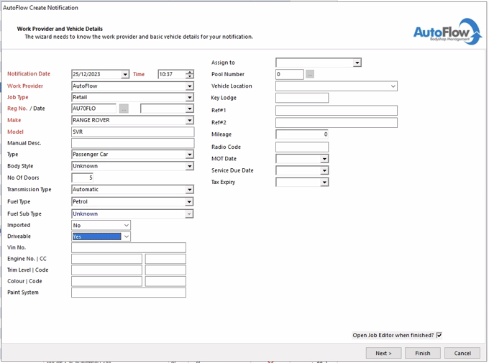
Task: Click the AutoFlow Bodyshop Management logo
Action: 447,32
